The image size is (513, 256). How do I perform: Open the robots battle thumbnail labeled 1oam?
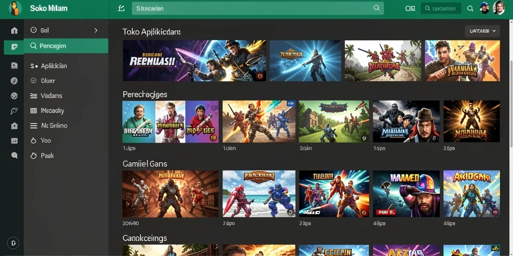(259, 122)
